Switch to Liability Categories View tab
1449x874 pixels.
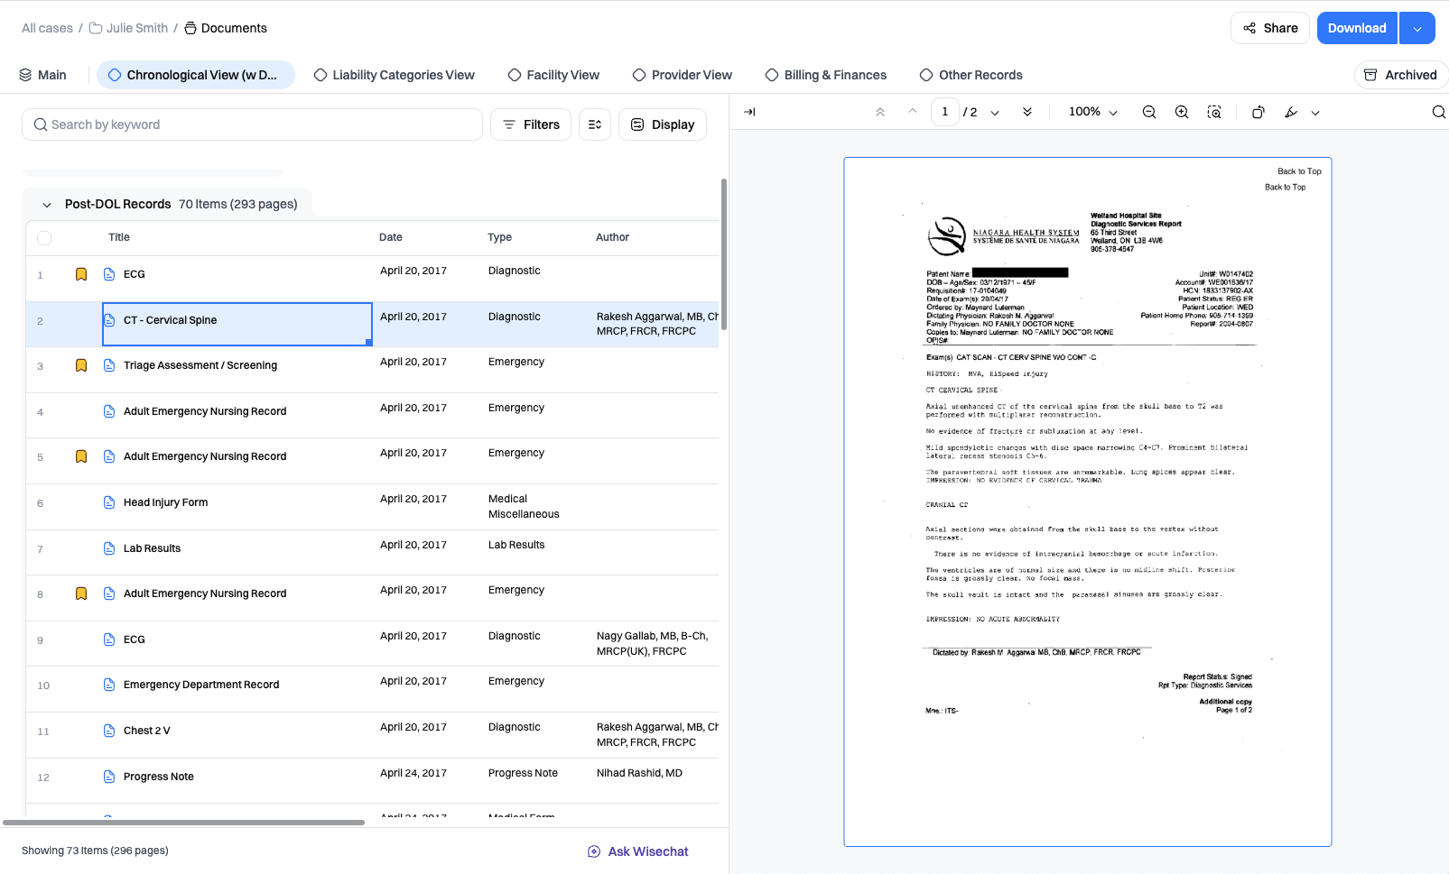[395, 75]
